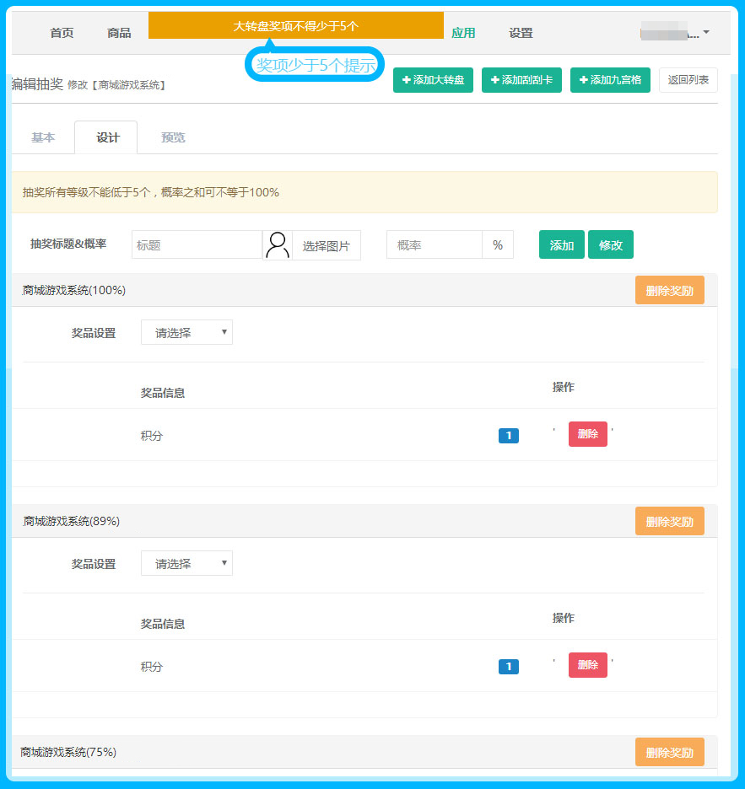Open 首页 in top navigation
Screen dimensions: 745x789
(62, 33)
